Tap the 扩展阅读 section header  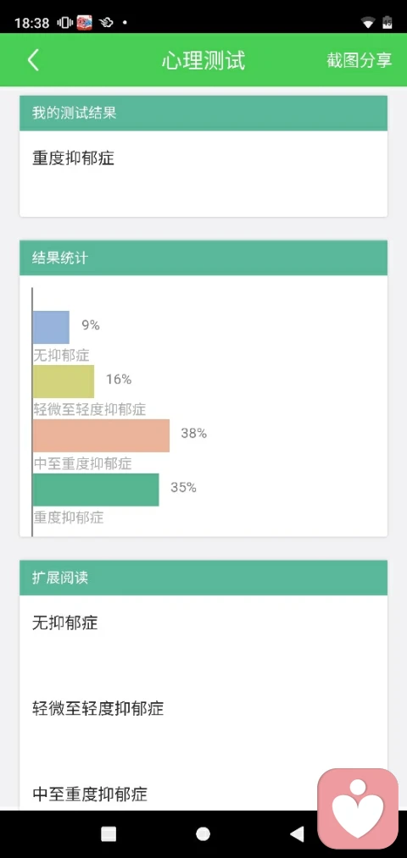coord(203,578)
